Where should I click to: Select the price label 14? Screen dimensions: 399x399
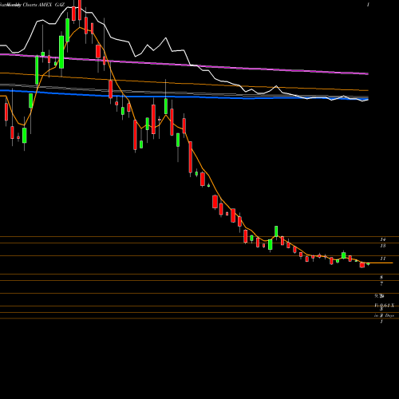point(383,239)
